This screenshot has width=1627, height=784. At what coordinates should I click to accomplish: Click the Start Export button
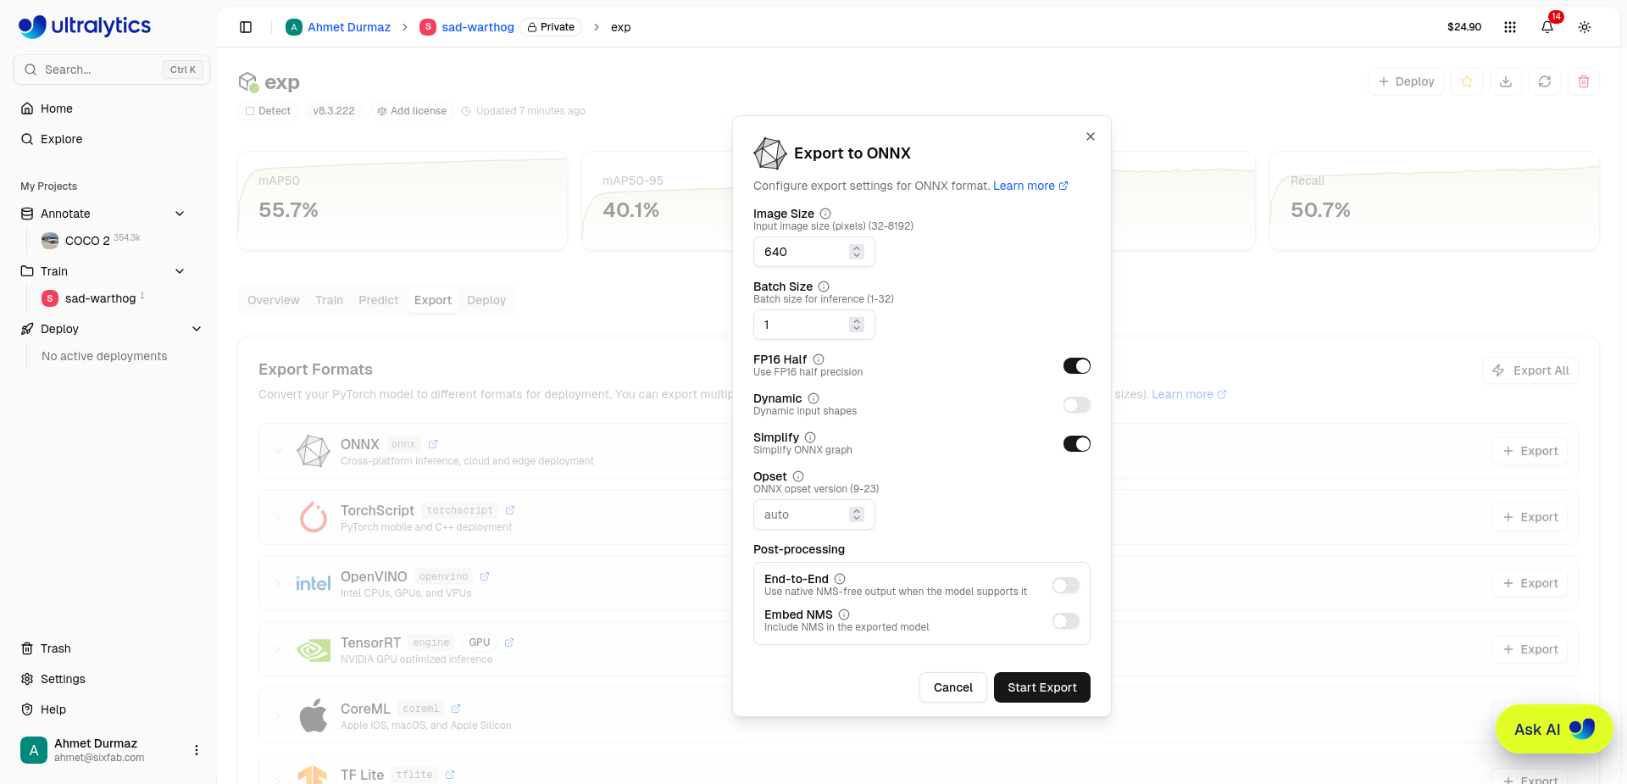(1041, 687)
